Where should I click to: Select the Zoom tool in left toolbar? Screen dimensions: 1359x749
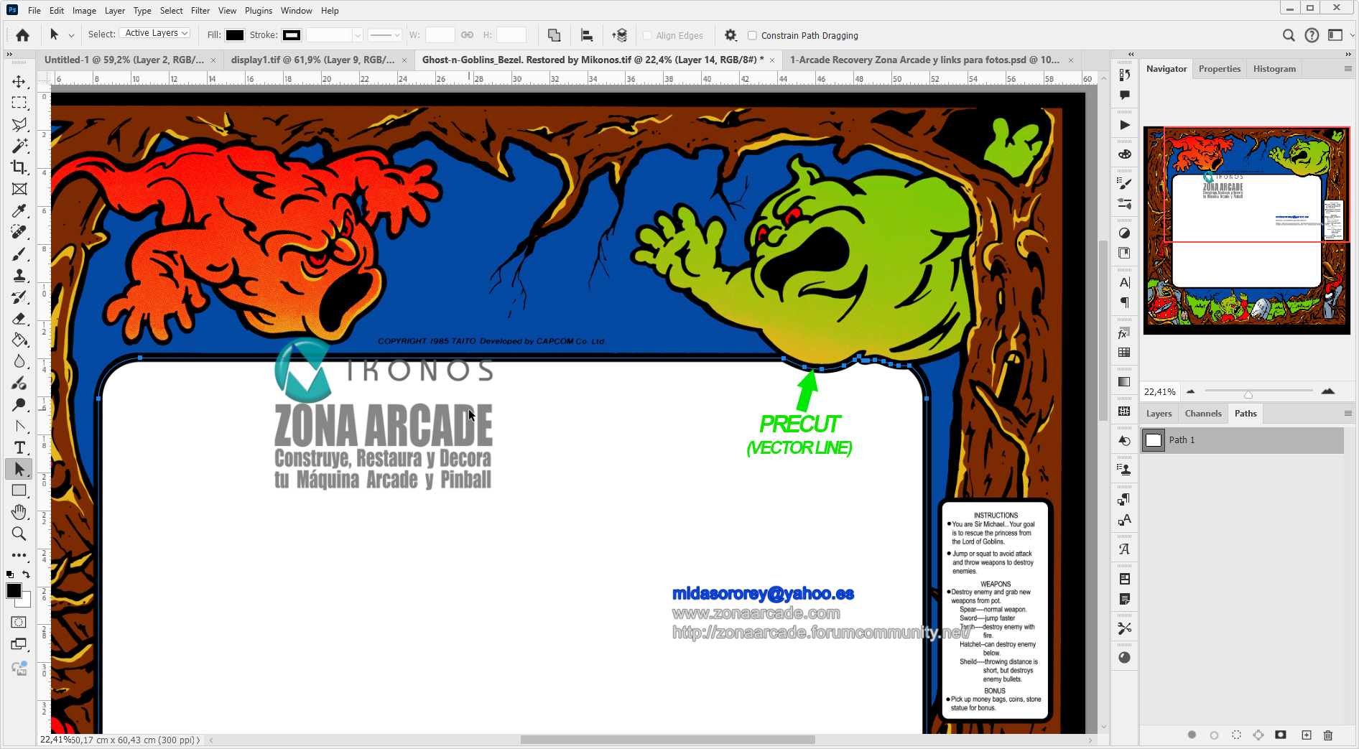click(19, 534)
